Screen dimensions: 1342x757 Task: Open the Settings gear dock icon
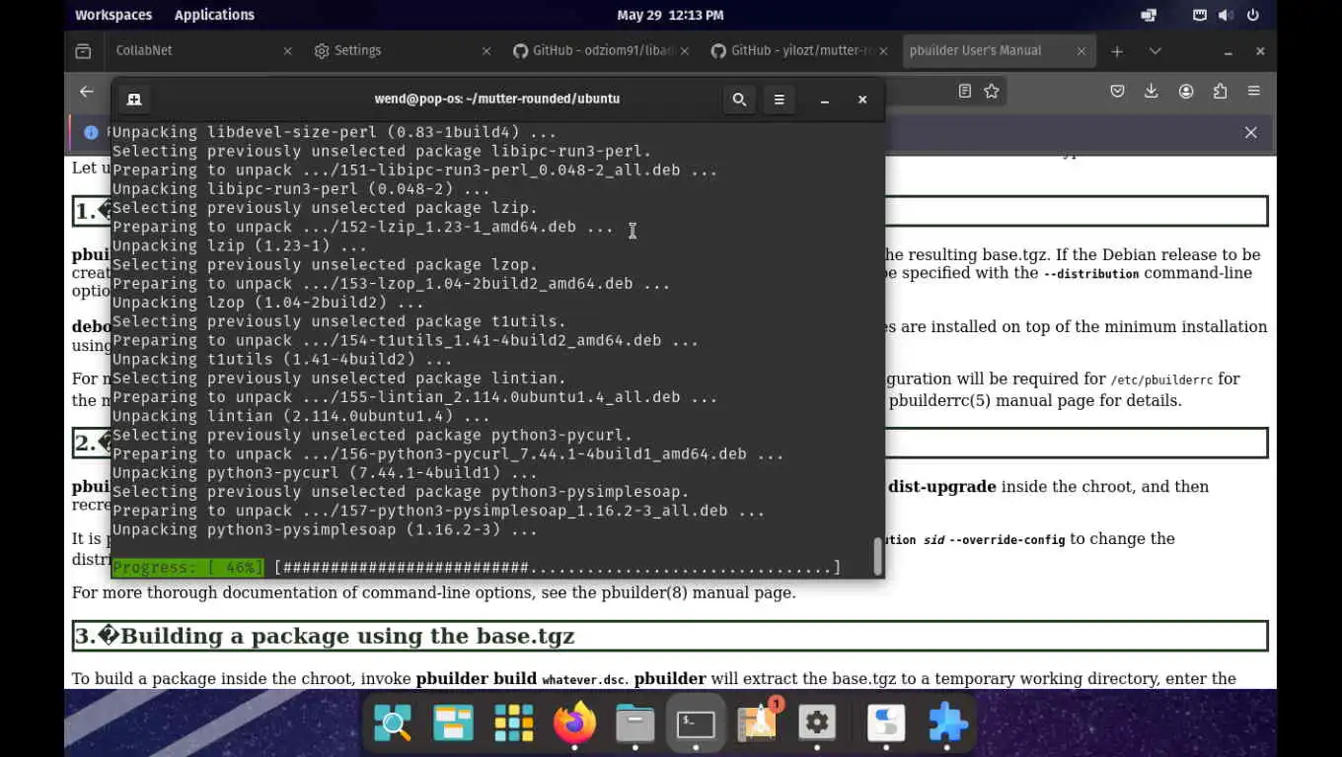tap(817, 723)
